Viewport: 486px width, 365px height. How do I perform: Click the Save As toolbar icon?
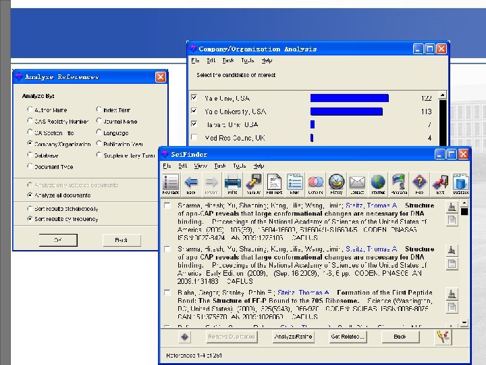[x=254, y=185]
